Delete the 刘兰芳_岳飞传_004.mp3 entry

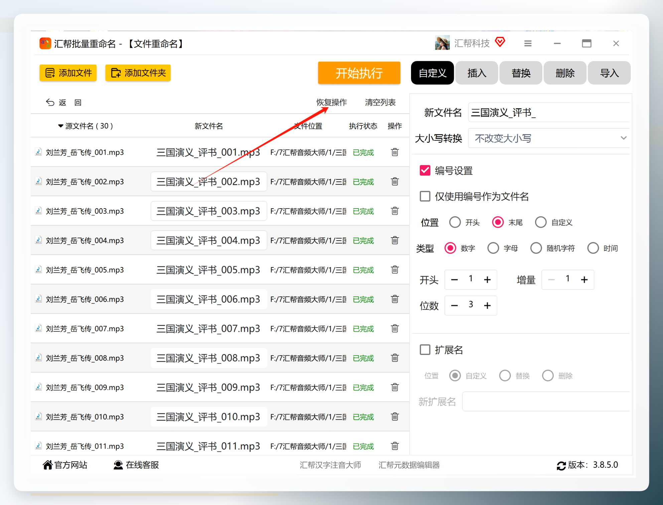(395, 241)
